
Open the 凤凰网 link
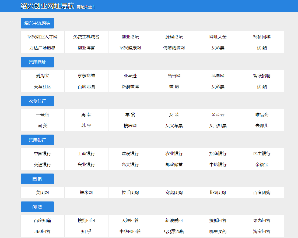[218, 76]
